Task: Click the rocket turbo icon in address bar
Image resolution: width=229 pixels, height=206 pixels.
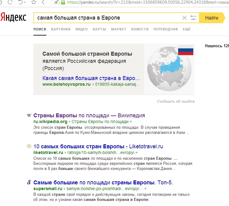Action: pyautogui.click(x=57, y=2)
